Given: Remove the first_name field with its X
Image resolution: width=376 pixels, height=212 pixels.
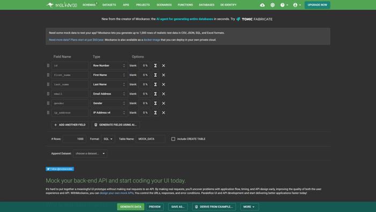Looking at the screenshot, I should (x=163, y=75).
